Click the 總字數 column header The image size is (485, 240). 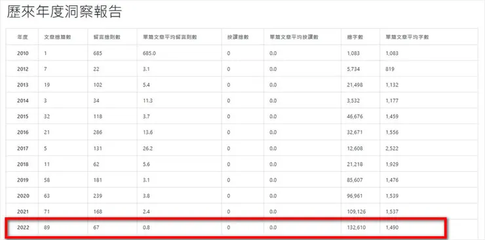coord(355,37)
